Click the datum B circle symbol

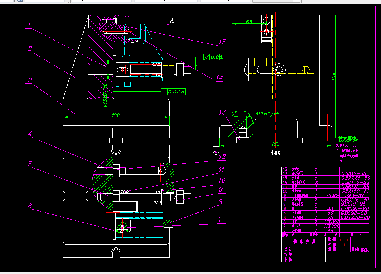[x=216, y=152]
